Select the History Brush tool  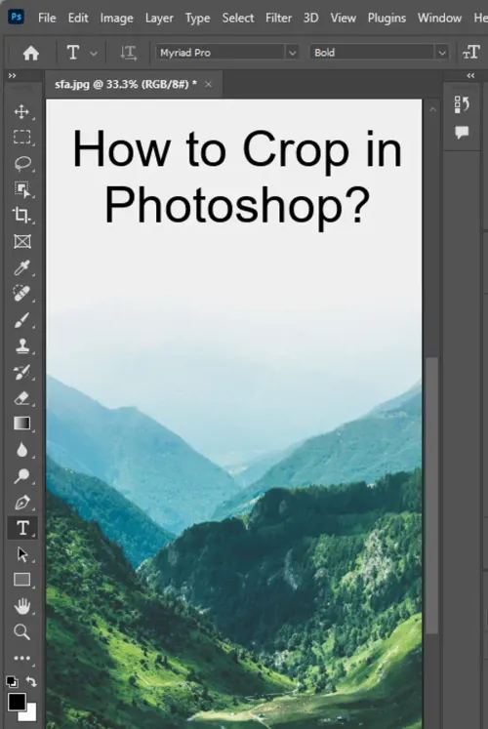[x=21, y=372]
